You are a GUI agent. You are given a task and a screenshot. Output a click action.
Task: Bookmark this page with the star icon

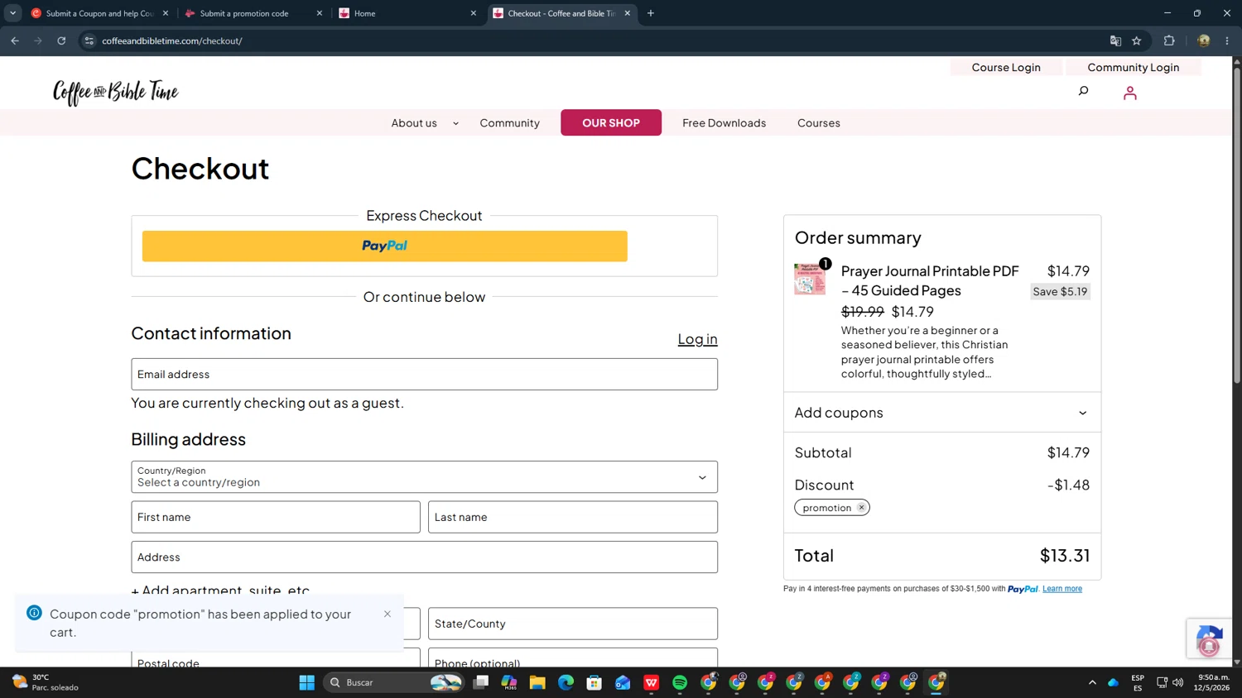pyautogui.click(x=1137, y=41)
